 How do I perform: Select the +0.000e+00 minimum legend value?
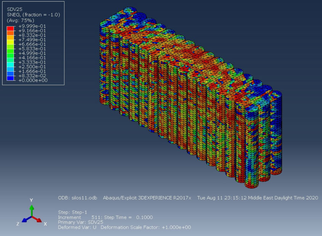coord(33,80)
